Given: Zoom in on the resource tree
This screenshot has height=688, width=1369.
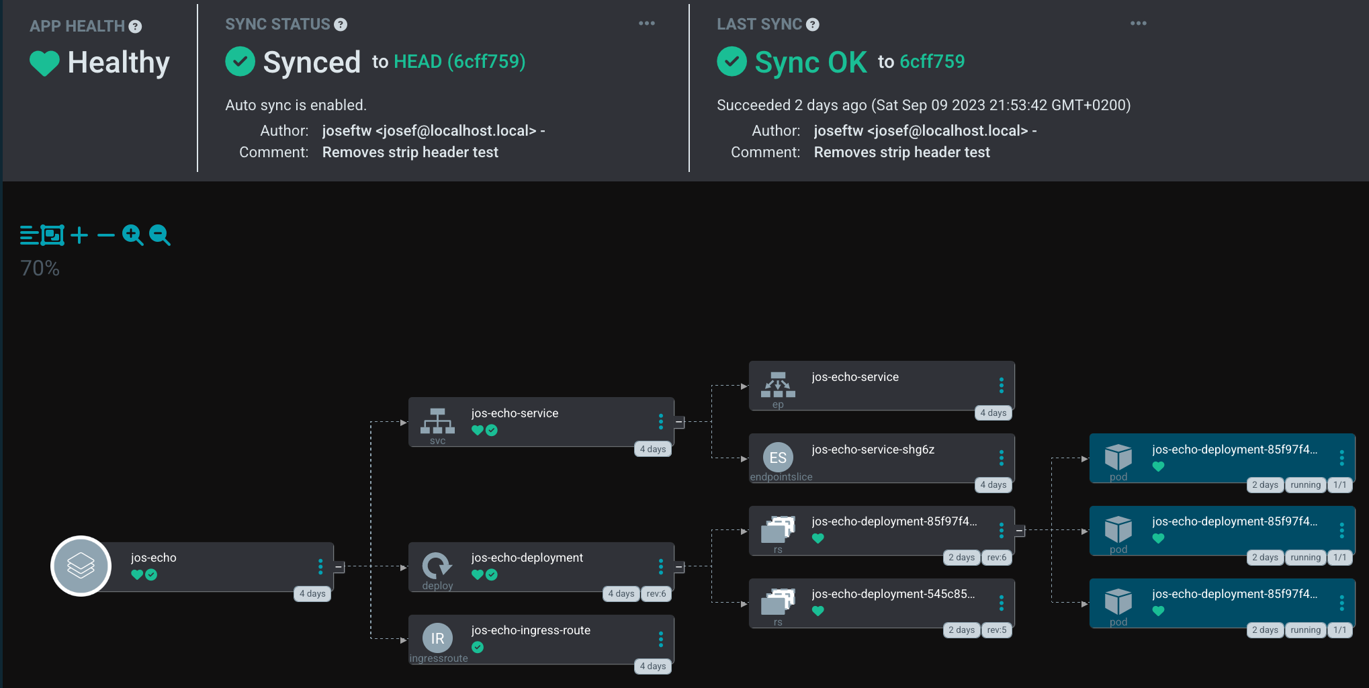Looking at the screenshot, I should click(133, 234).
